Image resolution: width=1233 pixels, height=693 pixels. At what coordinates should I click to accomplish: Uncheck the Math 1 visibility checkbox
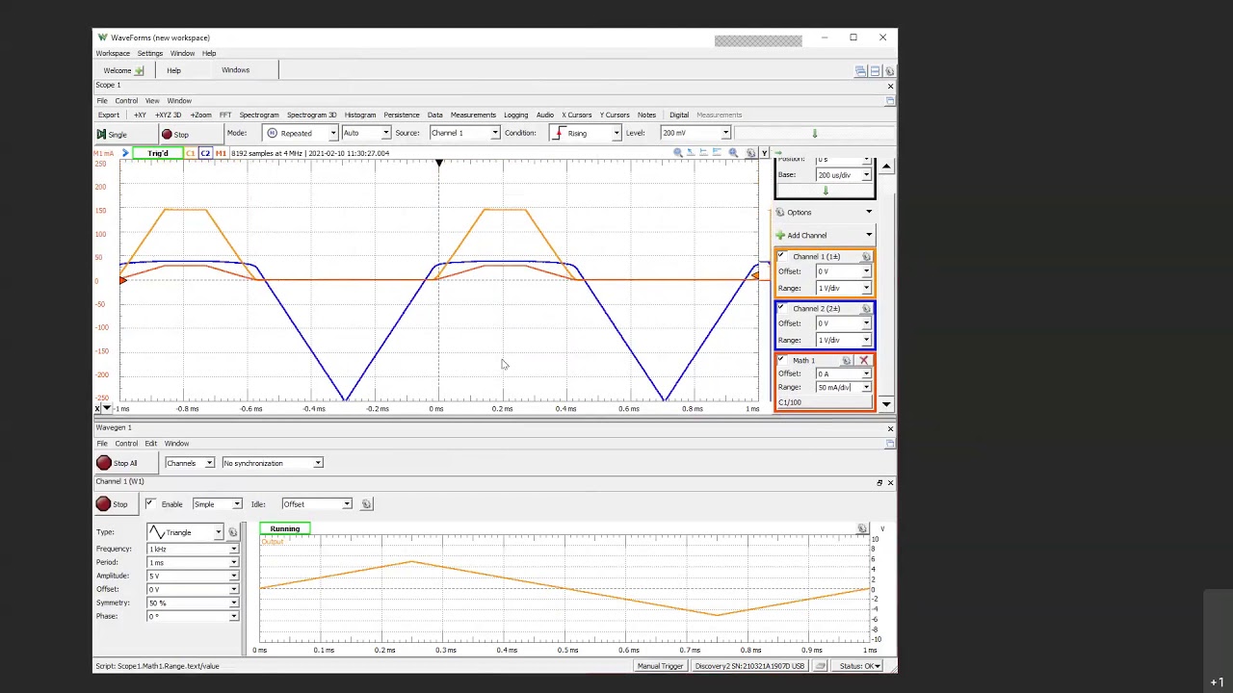[x=782, y=361]
